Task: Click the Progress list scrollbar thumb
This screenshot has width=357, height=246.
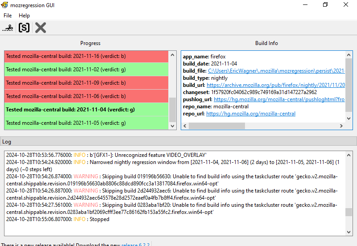Action: click(x=172, y=110)
